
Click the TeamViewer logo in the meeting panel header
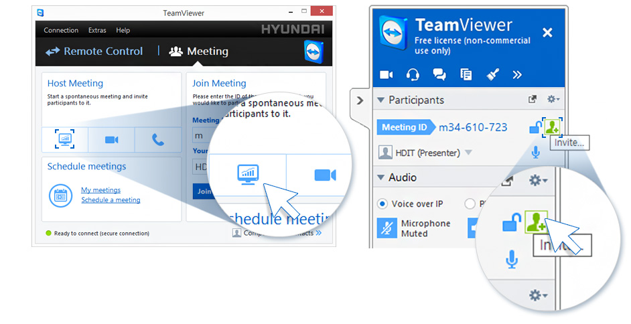click(x=393, y=33)
